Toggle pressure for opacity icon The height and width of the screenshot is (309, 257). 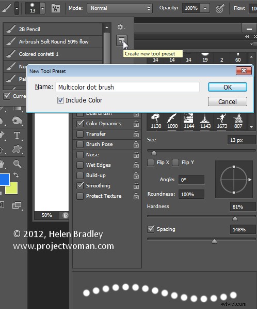(220, 8)
